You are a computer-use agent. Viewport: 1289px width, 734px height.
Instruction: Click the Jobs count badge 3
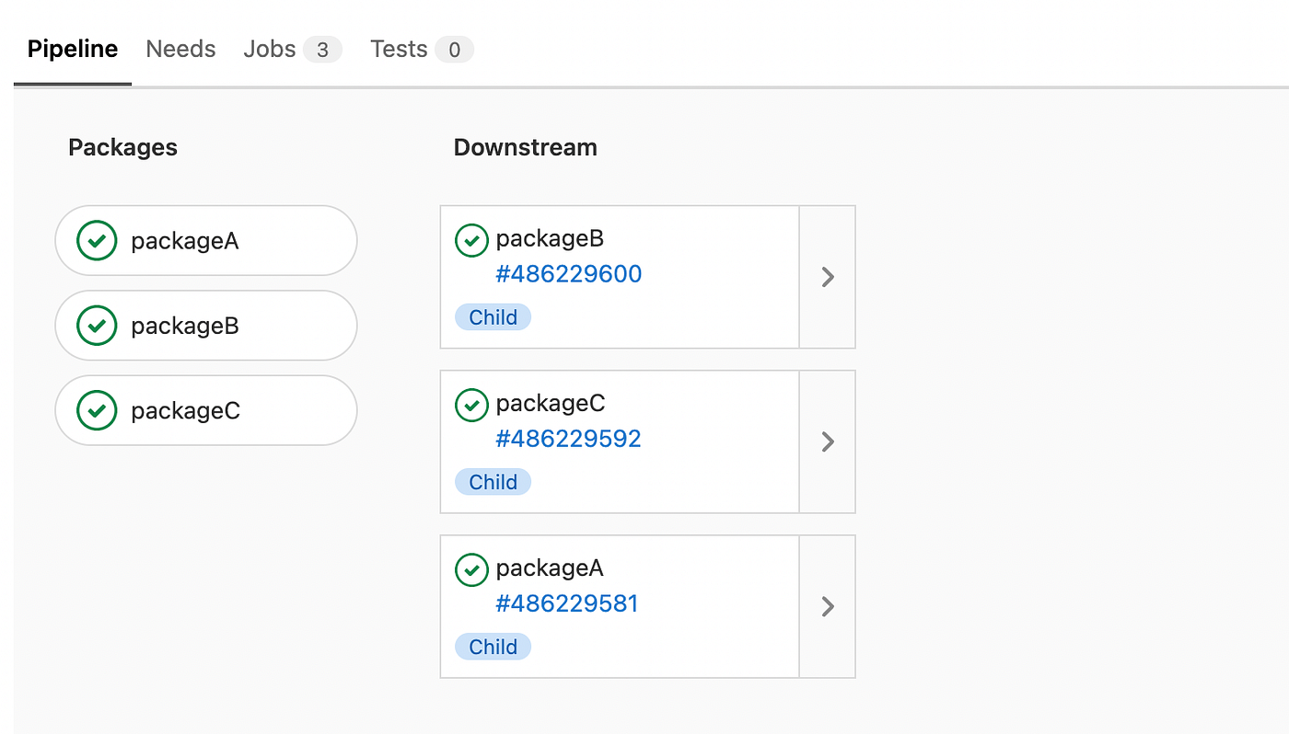[x=322, y=50]
